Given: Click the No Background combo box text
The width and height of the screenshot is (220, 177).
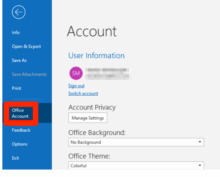Looking at the screenshot, I should [86, 142].
